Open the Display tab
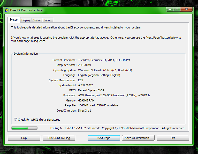The image size is (198, 154). pos(26,20)
